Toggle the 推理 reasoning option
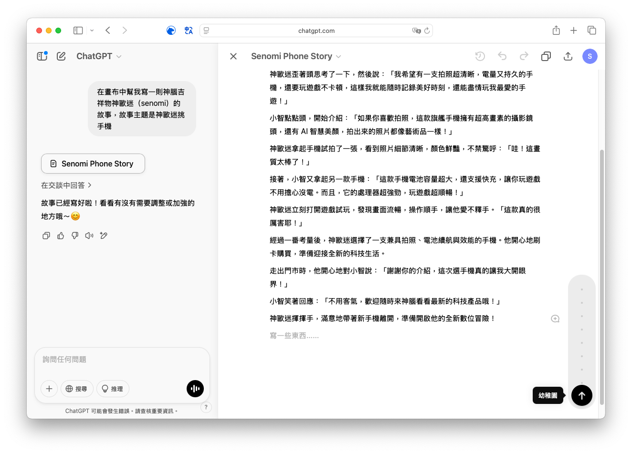Screen dimensions: 632x454 (113, 389)
